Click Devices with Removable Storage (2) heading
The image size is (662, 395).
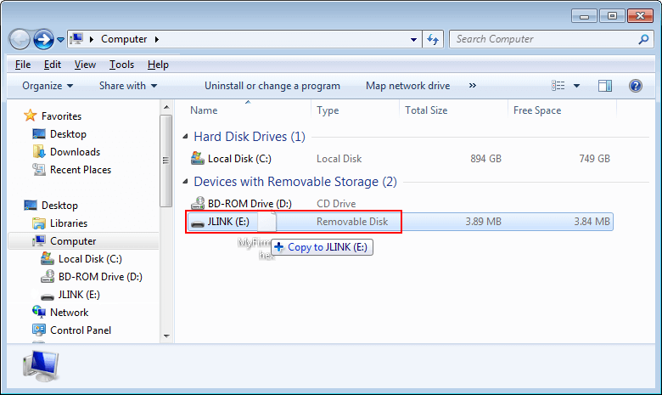point(295,182)
